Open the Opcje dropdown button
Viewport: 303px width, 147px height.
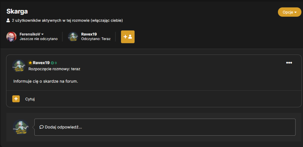[x=289, y=12]
